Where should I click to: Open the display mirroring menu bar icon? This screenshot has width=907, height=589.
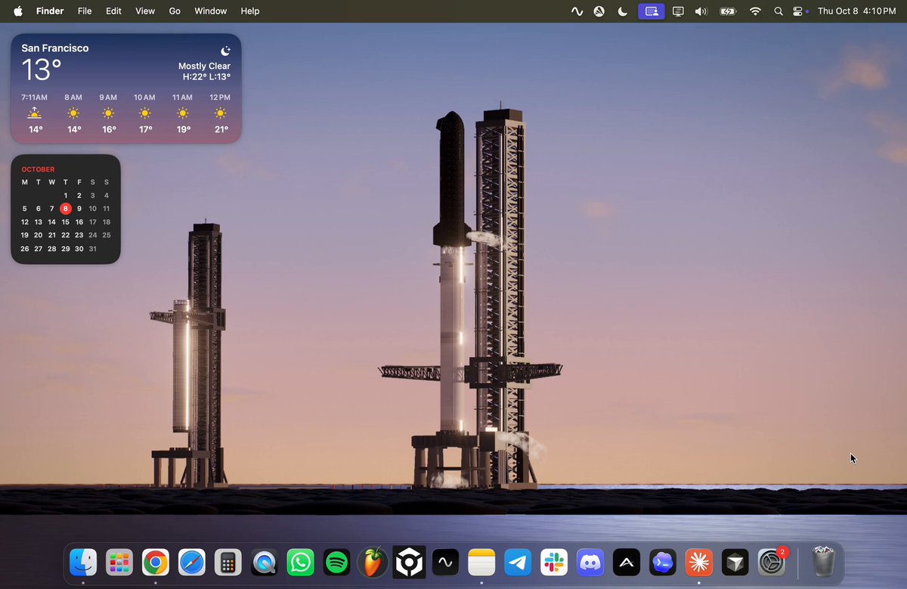[x=678, y=11]
